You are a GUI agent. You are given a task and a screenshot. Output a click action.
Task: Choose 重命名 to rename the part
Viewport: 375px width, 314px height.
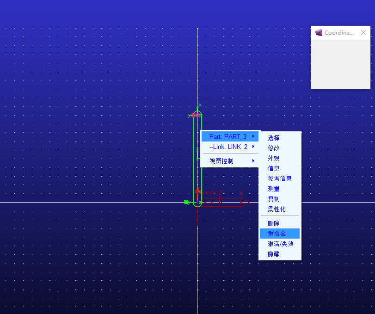pos(277,234)
